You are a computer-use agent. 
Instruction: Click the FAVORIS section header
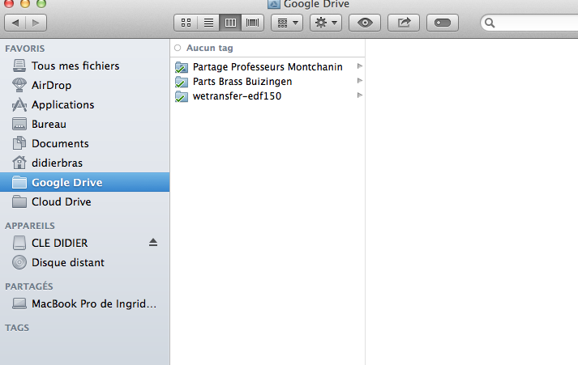coord(24,49)
